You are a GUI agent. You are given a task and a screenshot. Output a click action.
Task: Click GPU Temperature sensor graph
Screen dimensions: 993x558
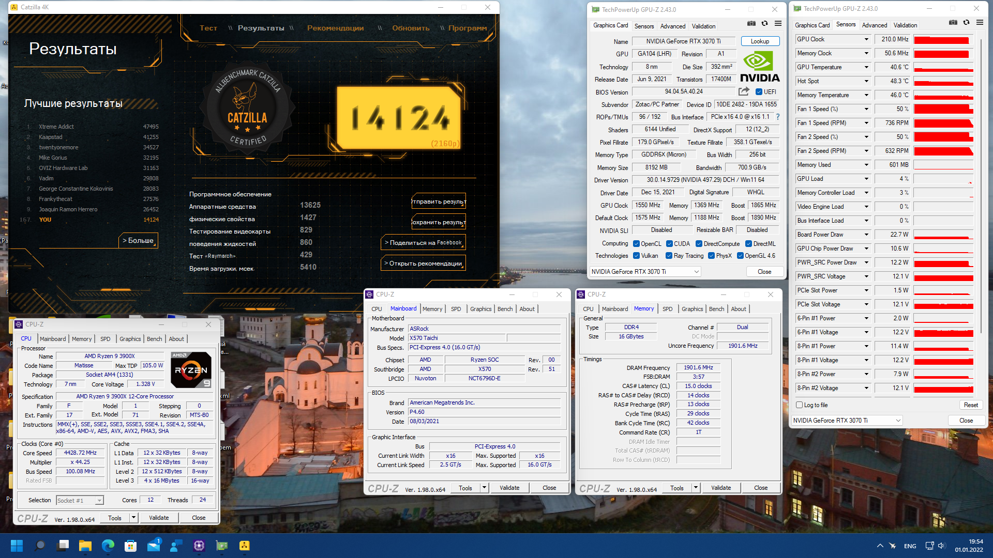pos(943,68)
